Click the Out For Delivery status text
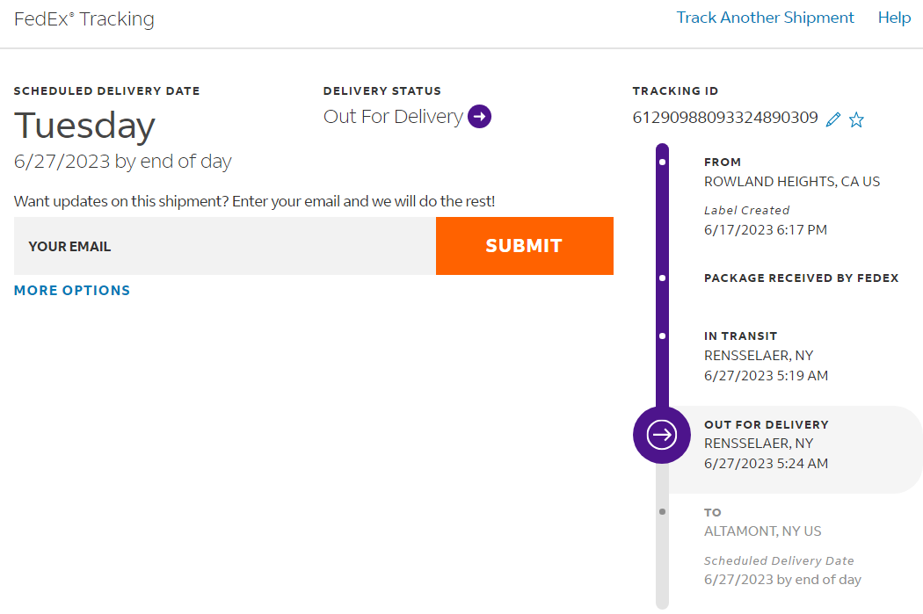923x614 pixels. click(393, 116)
